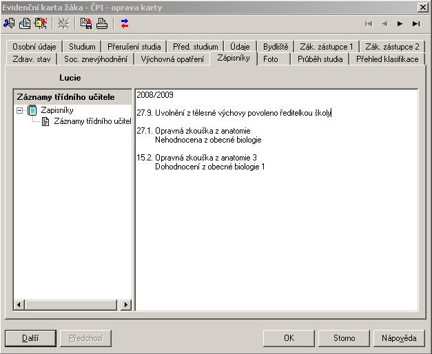Jump to the last record
This screenshot has width=432, height=354.
416,24
